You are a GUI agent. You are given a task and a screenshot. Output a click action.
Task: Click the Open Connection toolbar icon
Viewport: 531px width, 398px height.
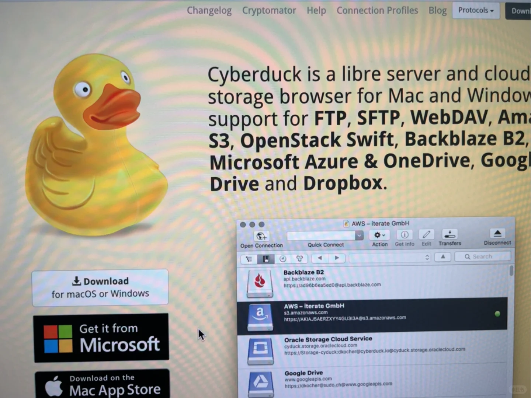pyautogui.click(x=261, y=236)
